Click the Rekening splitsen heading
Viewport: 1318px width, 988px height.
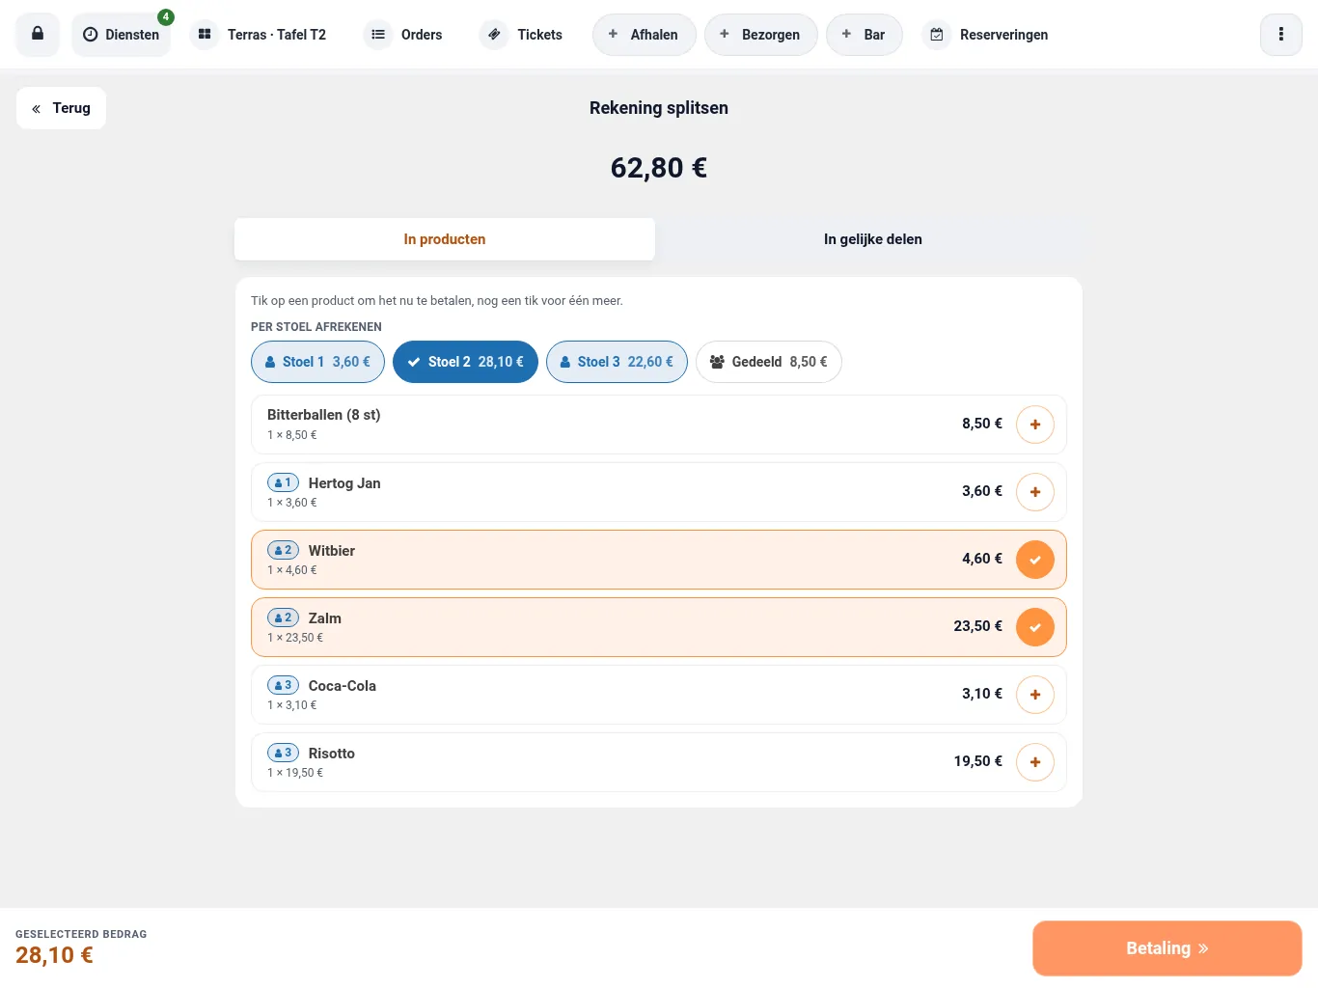pos(659,108)
